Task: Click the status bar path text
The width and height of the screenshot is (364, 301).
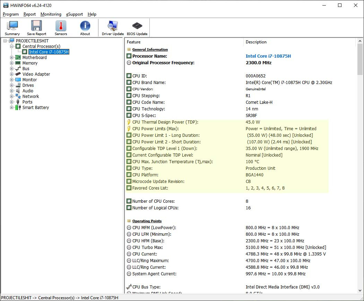Action: (x=60, y=298)
